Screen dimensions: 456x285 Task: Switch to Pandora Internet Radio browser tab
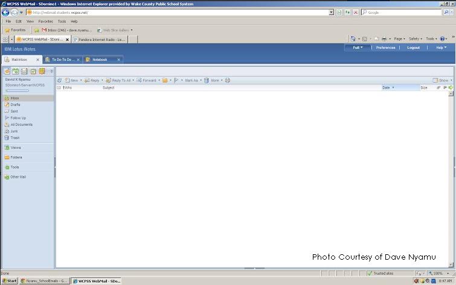click(x=100, y=40)
